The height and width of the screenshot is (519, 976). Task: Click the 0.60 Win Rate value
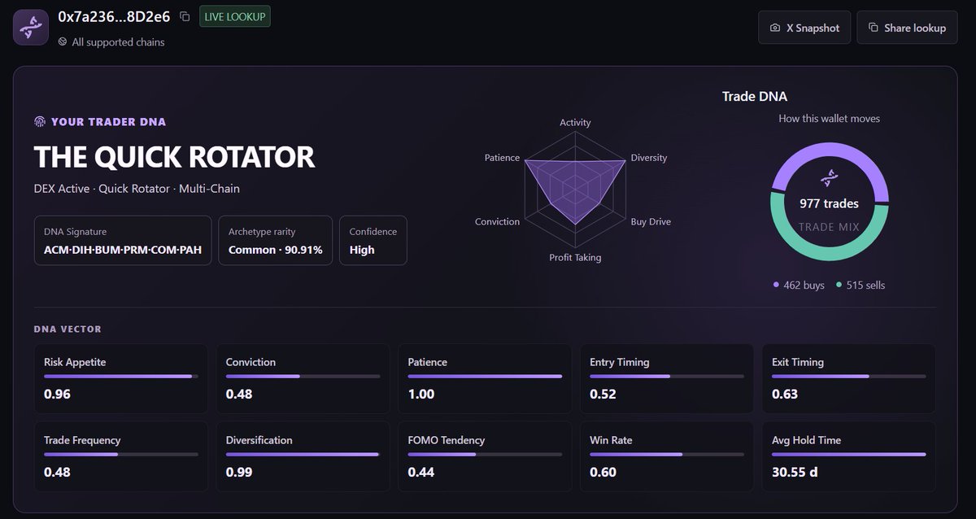tap(603, 473)
